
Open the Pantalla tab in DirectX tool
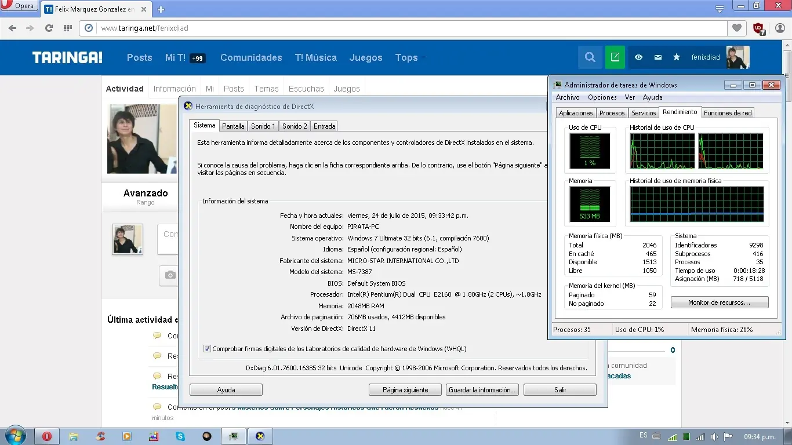pos(233,126)
